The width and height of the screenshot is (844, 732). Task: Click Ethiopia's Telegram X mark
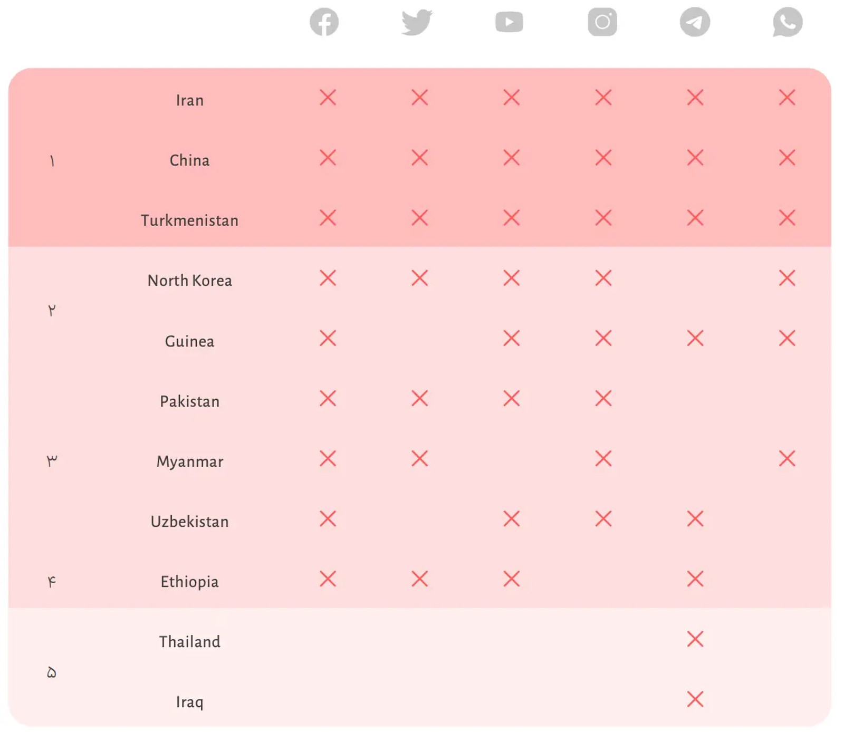click(695, 579)
